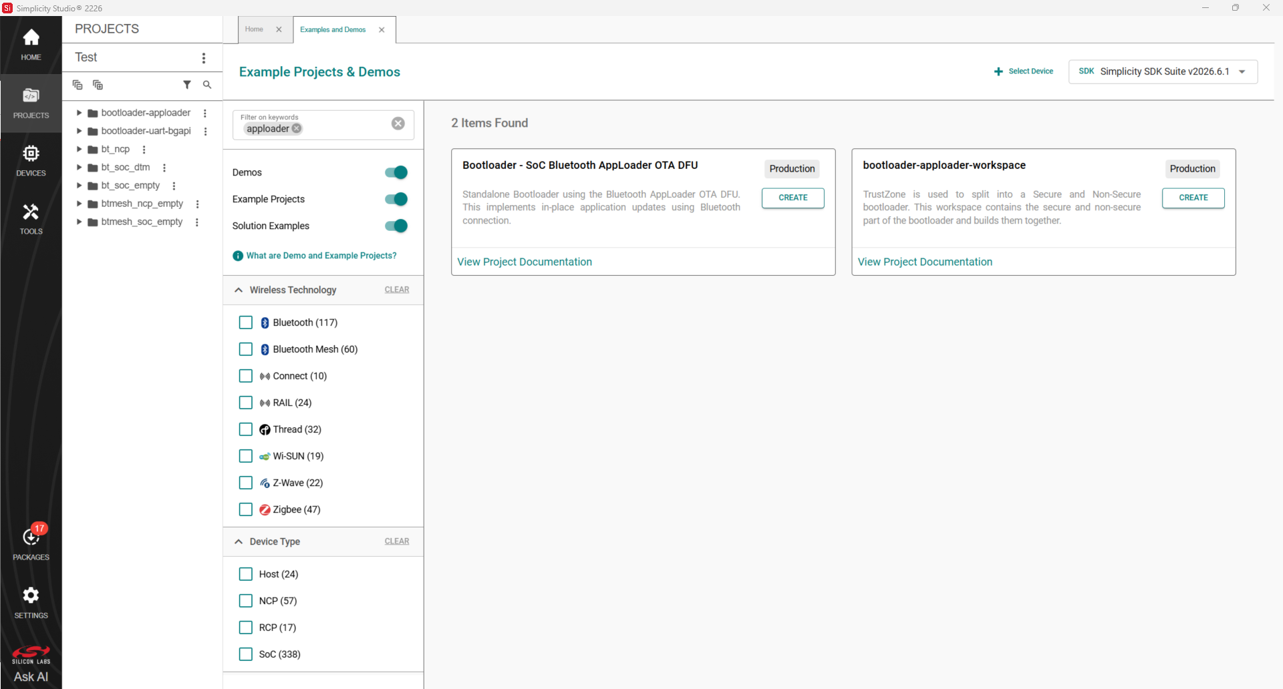This screenshot has width=1283, height=689.
Task: Open kebab menu for btmesh_soc_empty project
Action: pyautogui.click(x=197, y=222)
